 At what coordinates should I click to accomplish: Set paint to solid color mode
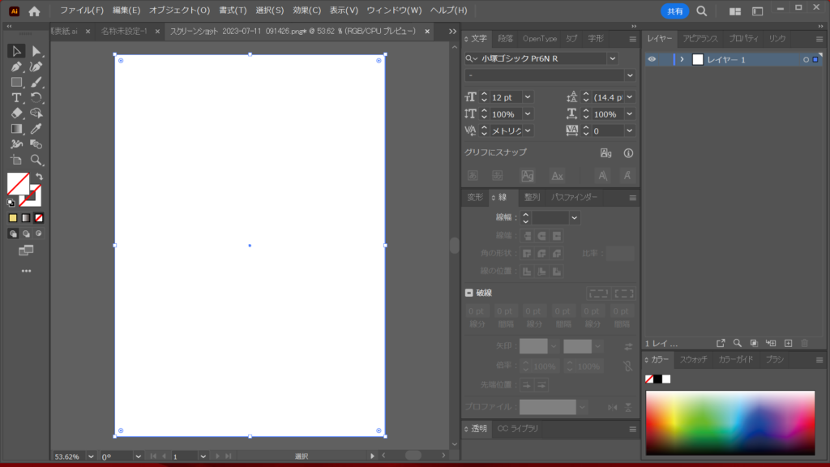[x=13, y=218]
